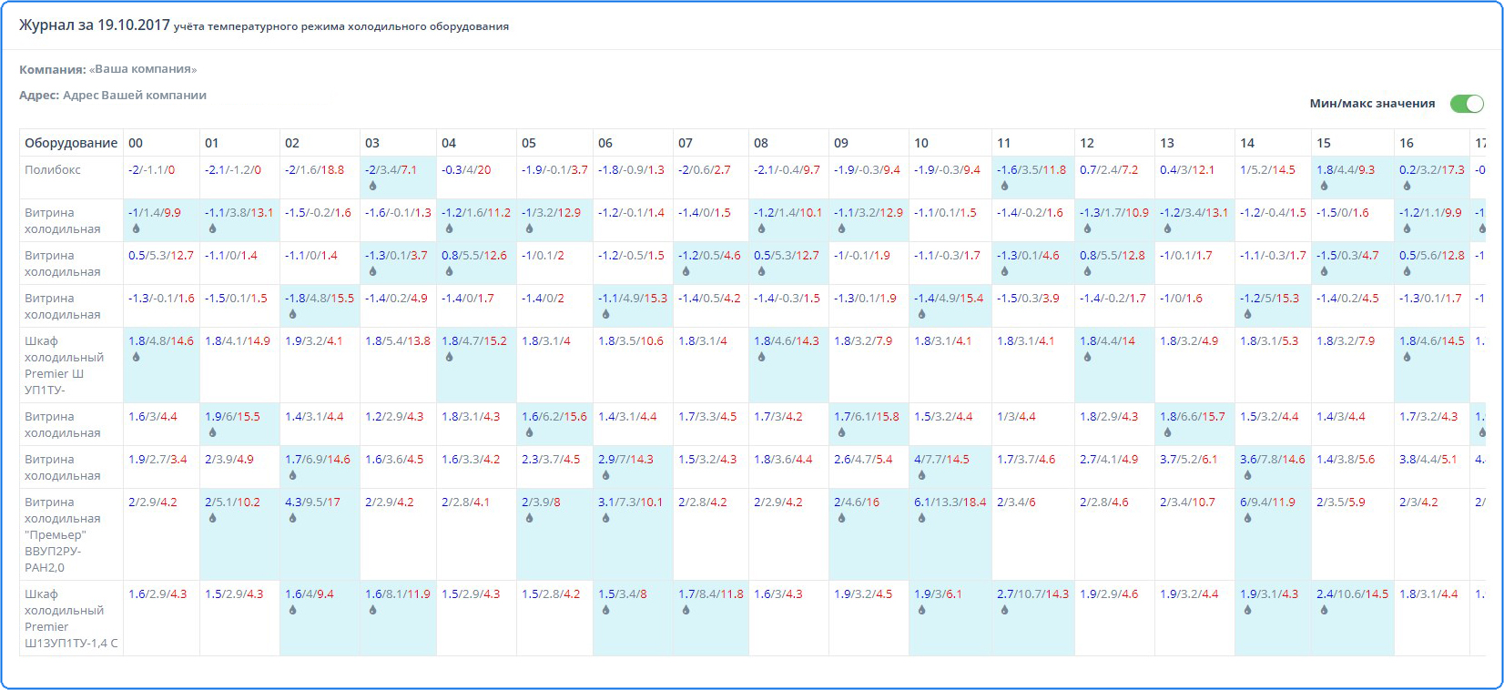This screenshot has height=690, width=1504.
Task: Click the Журнал за 19.10.2017 title
Action: (x=95, y=25)
